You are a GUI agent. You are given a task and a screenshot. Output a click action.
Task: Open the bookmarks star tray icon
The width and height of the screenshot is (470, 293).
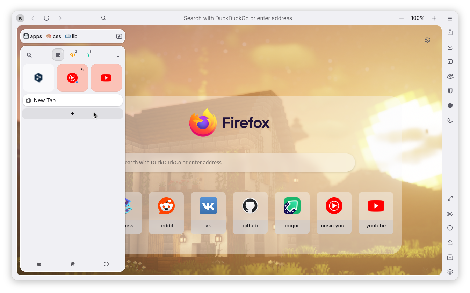pyautogui.click(x=450, y=242)
